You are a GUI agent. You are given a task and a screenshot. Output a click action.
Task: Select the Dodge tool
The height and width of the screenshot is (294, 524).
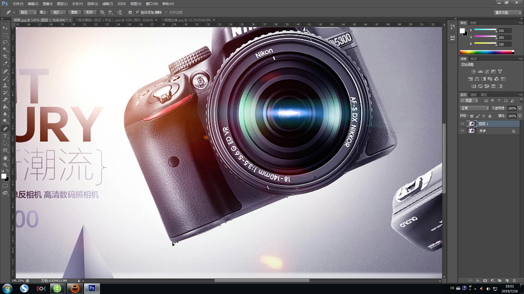pos(5,121)
